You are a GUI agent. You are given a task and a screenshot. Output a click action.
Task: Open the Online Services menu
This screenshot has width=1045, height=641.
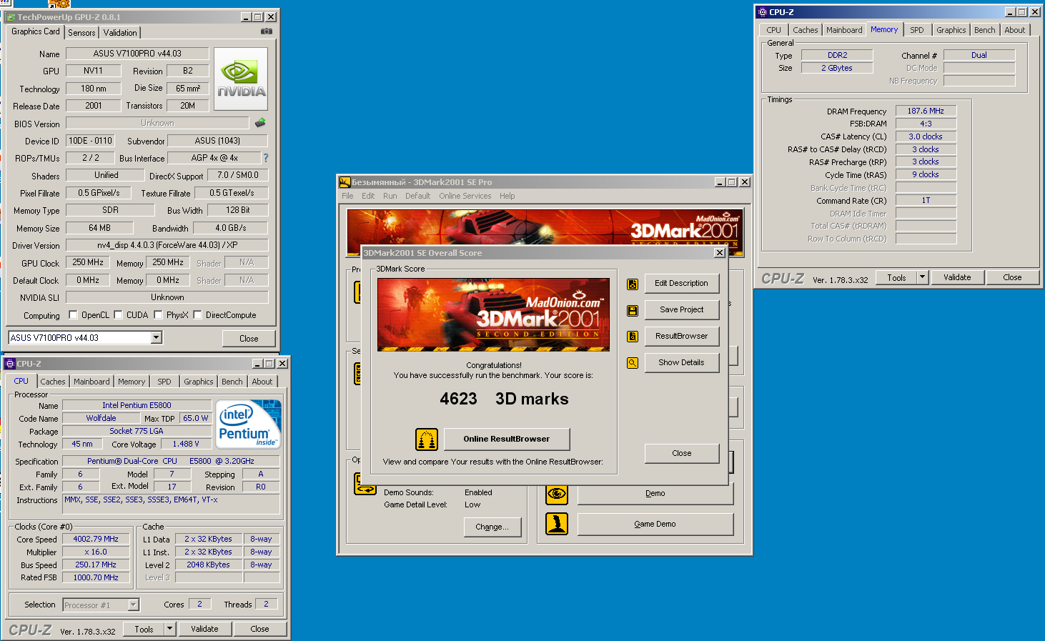(x=465, y=196)
